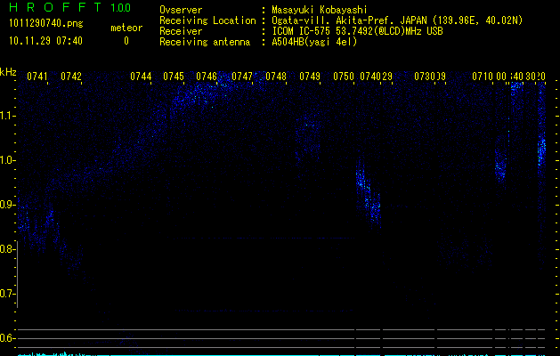Click the 0746 time marker
The height and width of the screenshot is (356, 560).
207,77
